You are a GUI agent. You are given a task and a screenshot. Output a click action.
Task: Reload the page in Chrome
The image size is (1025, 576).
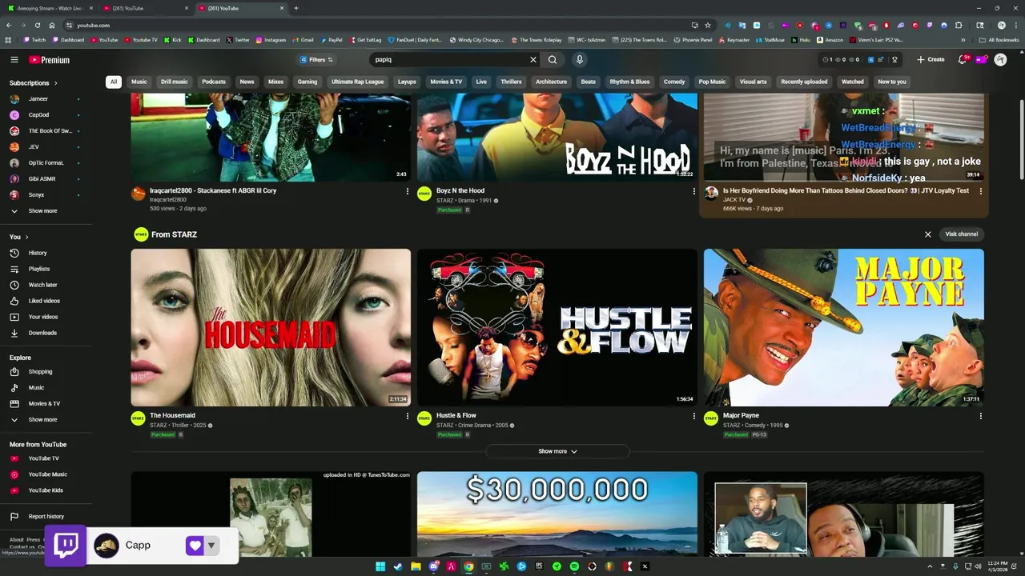(x=37, y=25)
